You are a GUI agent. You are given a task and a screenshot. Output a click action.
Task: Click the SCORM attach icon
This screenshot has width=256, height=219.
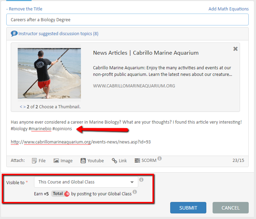[x=137, y=161]
